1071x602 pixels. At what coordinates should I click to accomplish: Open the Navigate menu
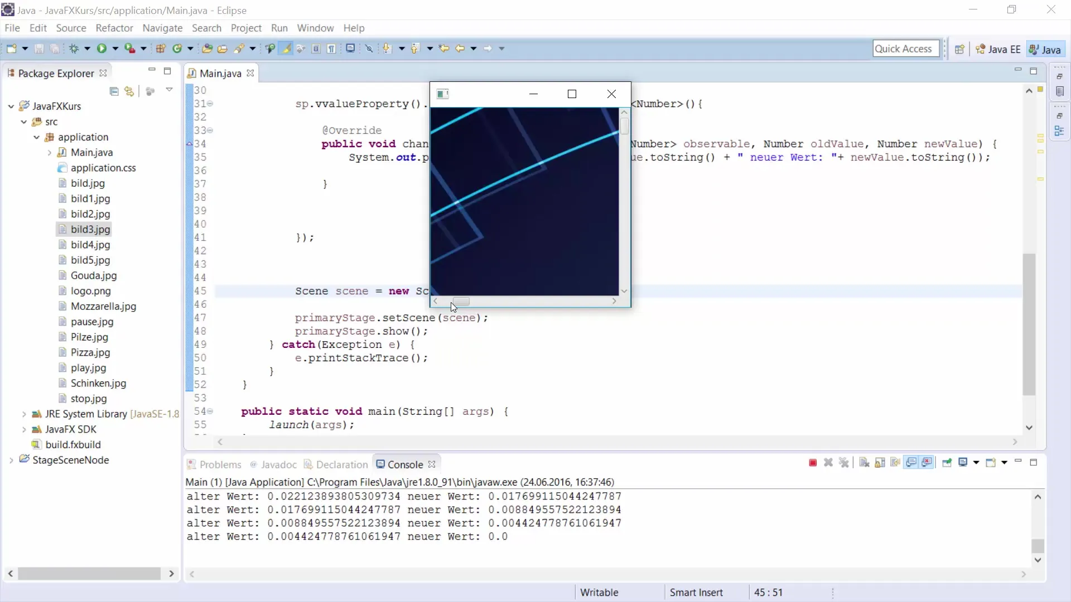pyautogui.click(x=162, y=28)
